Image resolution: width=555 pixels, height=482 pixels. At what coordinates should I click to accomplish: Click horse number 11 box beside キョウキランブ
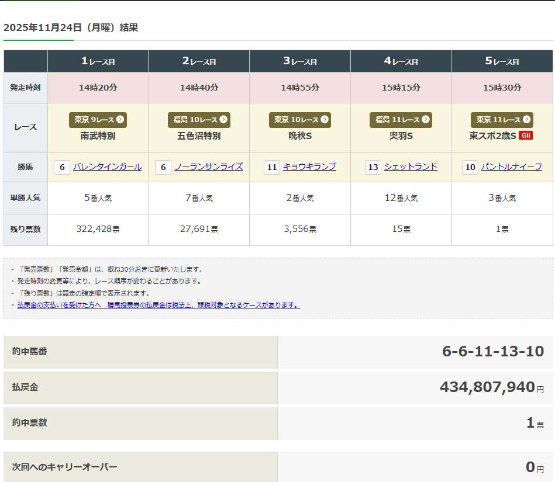pyautogui.click(x=271, y=167)
